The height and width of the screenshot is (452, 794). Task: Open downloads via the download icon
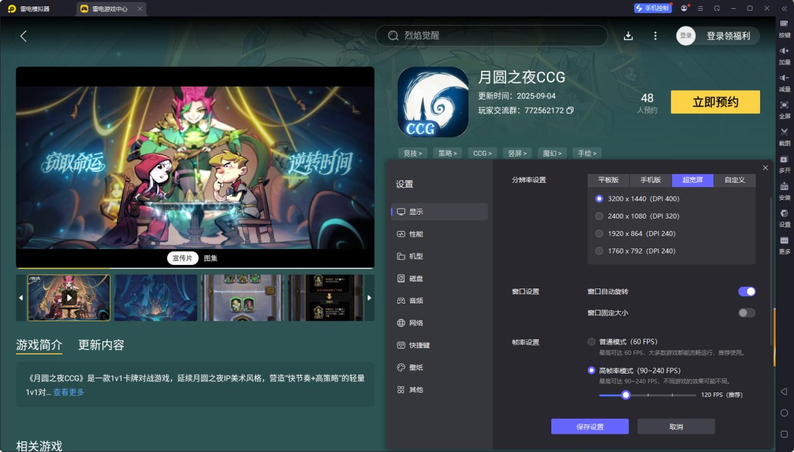(628, 36)
